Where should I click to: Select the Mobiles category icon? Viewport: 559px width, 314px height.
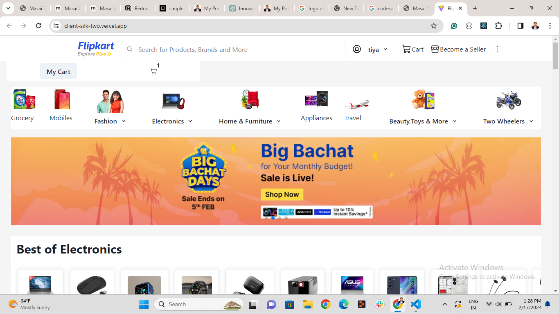[61, 99]
